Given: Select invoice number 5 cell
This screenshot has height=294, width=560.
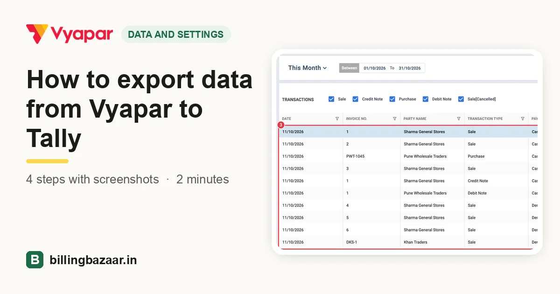Looking at the screenshot, I should (347, 217).
